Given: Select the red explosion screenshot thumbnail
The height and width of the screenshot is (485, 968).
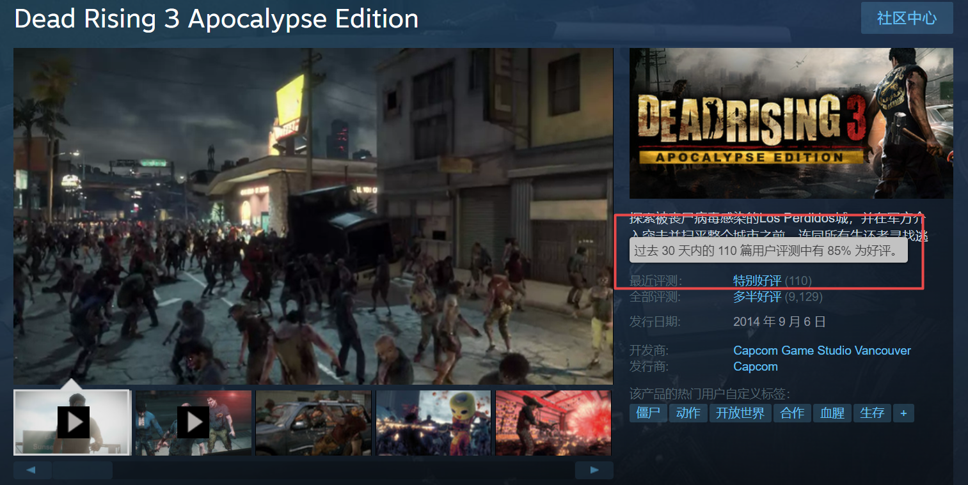Looking at the screenshot, I should pyautogui.click(x=553, y=422).
